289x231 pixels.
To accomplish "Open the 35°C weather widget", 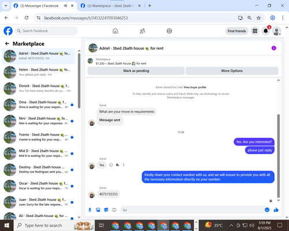I will 213,225.
